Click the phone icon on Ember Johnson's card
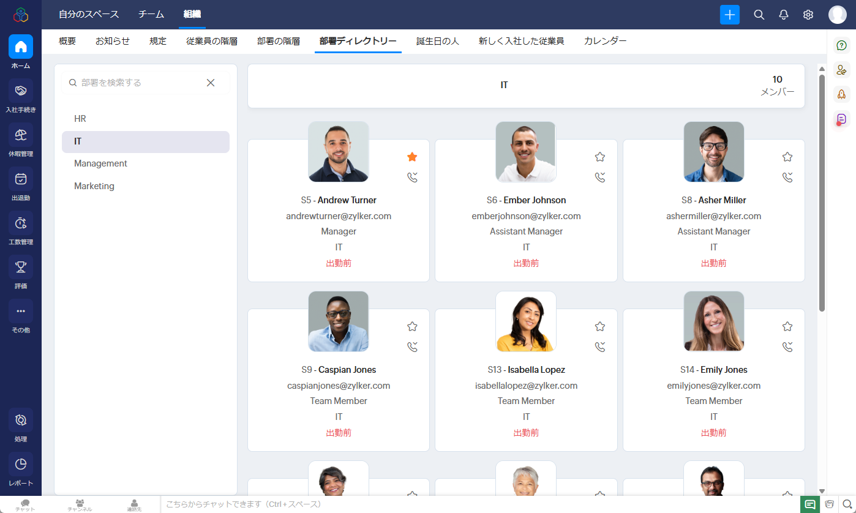Screen dimensions: 856x513 pos(599,178)
